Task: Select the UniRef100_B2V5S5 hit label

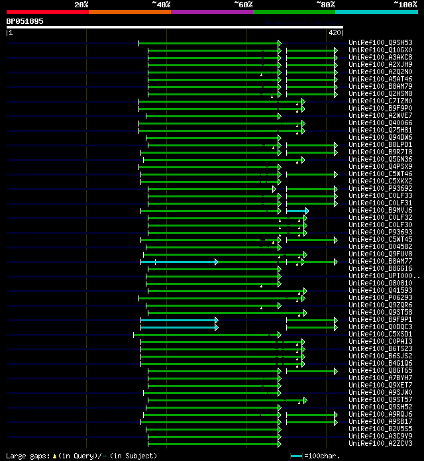Action: (380, 429)
